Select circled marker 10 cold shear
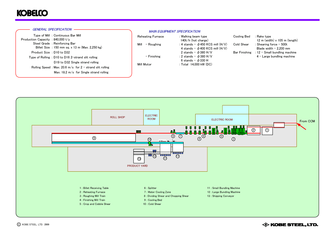 [x=150, y=139]
